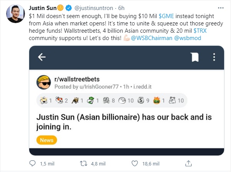This screenshot has width=231, height=172.
Task: Open the r/wallstreetbets subreddit name
Action: (77, 79)
